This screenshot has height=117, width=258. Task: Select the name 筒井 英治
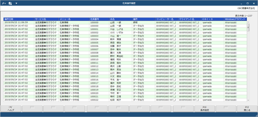pyautogui.click(x=116, y=70)
